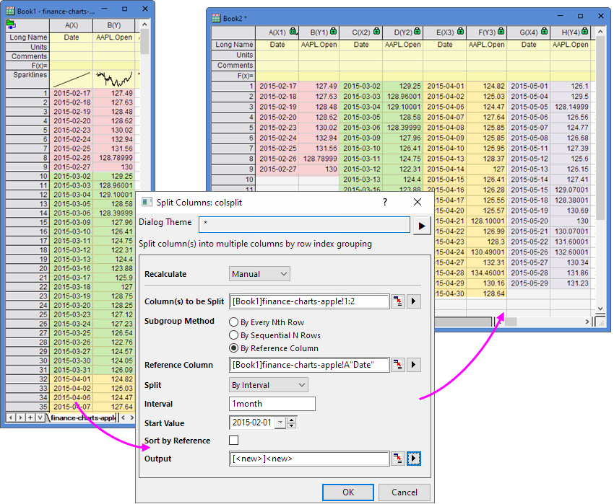The image size is (614, 504).
Task: Click the add sheet plus button in Book1
Action: 30,417
